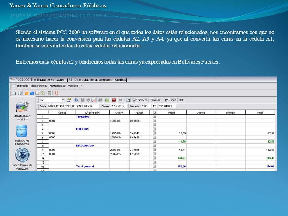Screen dimensions: 288x216
Task: Click the properties icon next to A2 box
Action: pyautogui.click(x=69, y=100)
